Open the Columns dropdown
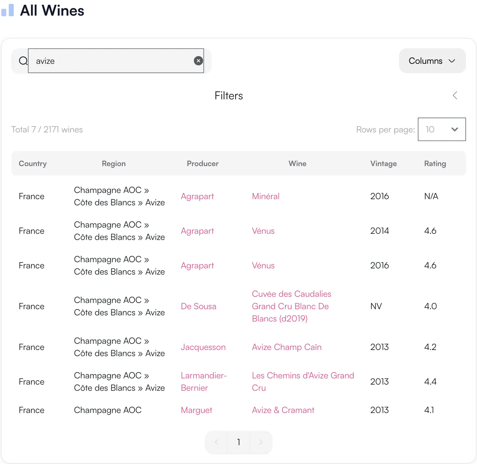The width and height of the screenshot is (477, 464). coord(432,61)
